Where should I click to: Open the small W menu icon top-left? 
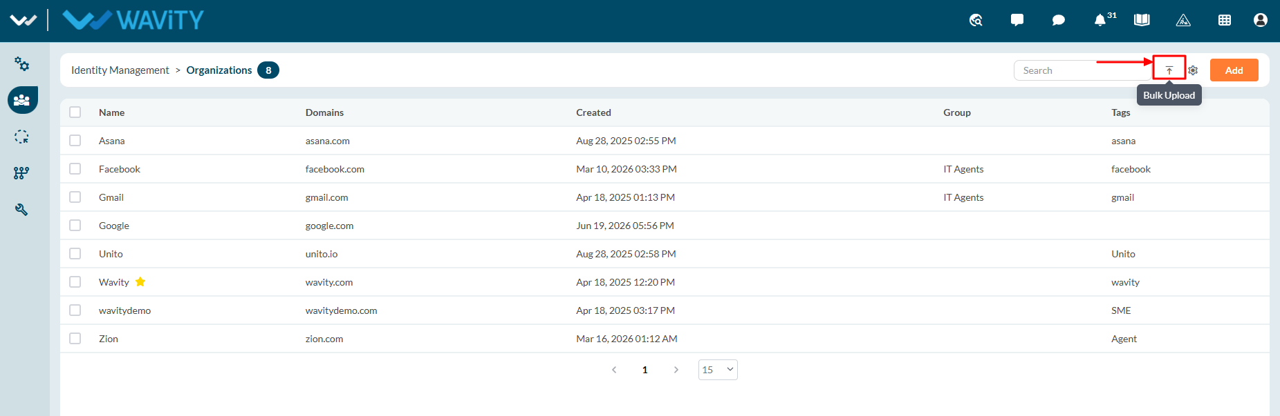point(23,20)
